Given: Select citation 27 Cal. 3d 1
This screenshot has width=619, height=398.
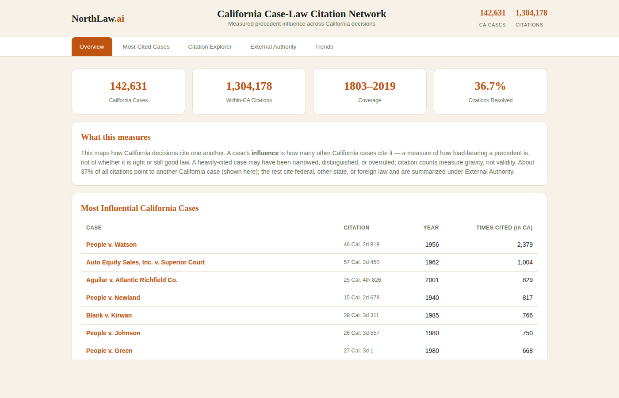Looking at the screenshot, I should [359, 351].
